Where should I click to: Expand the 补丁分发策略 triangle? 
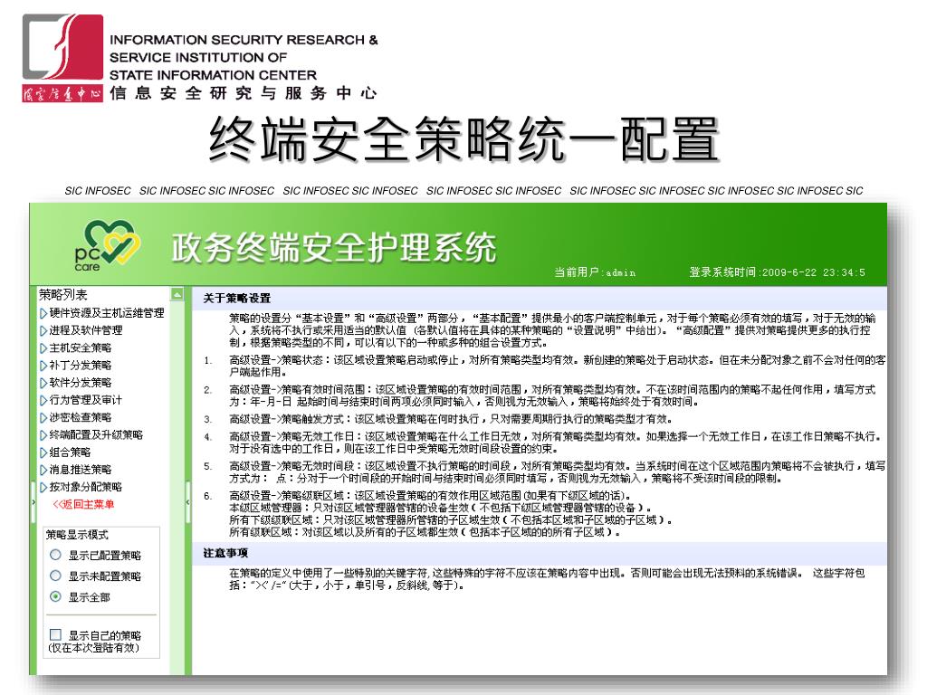[43, 366]
